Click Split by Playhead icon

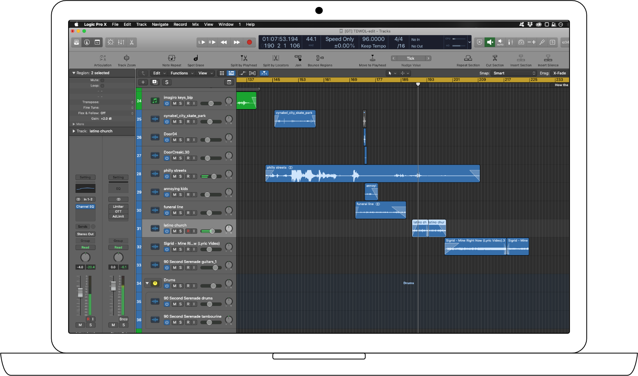click(x=244, y=58)
